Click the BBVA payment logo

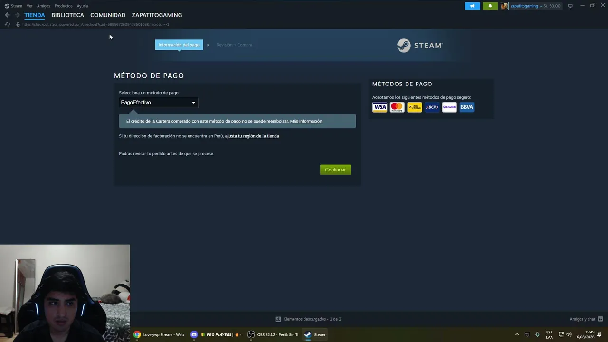[x=467, y=107]
